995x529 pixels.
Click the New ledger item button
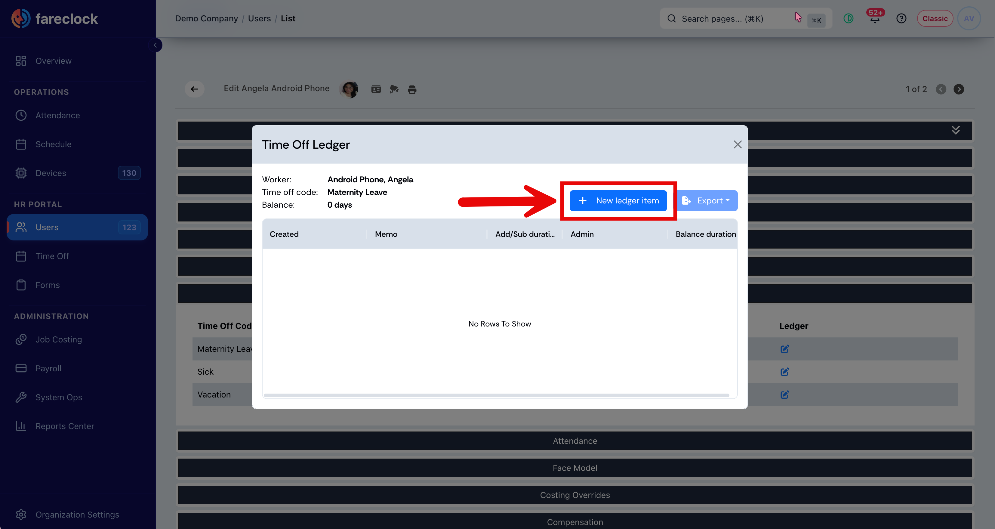point(618,200)
